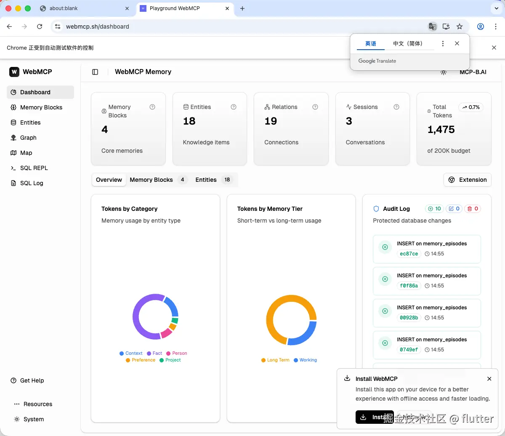
Task: Open Chrome's three-dot browser menu
Action: click(x=495, y=26)
